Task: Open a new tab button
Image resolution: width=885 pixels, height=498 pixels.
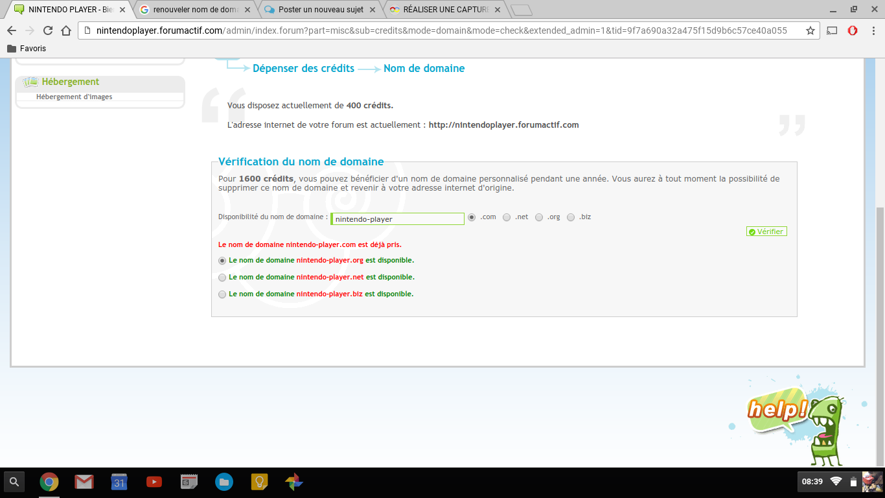Action: tap(521, 10)
